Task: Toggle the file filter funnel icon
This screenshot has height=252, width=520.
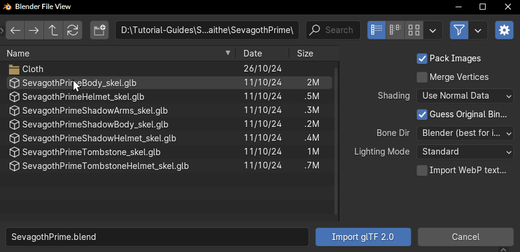Action: [x=459, y=30]
